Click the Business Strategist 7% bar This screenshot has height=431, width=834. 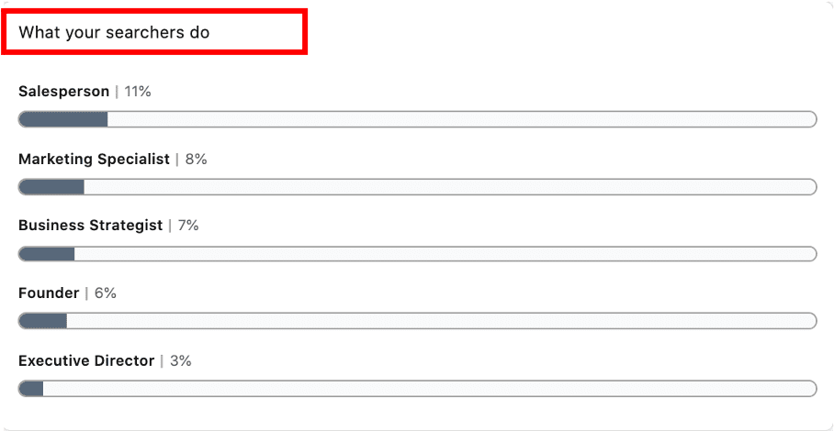pyautogui.click(x=418, y=254)
